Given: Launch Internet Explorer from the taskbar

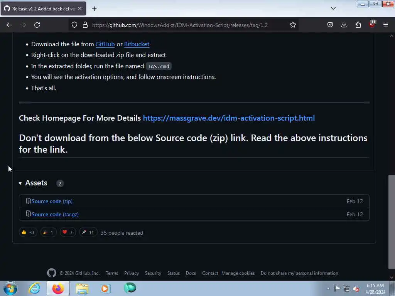Looking at the screenshot, I should (34, 288).
